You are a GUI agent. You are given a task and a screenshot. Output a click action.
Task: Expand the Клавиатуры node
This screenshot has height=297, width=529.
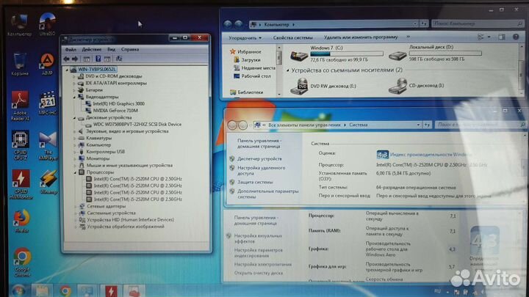(x=74, y=138)
